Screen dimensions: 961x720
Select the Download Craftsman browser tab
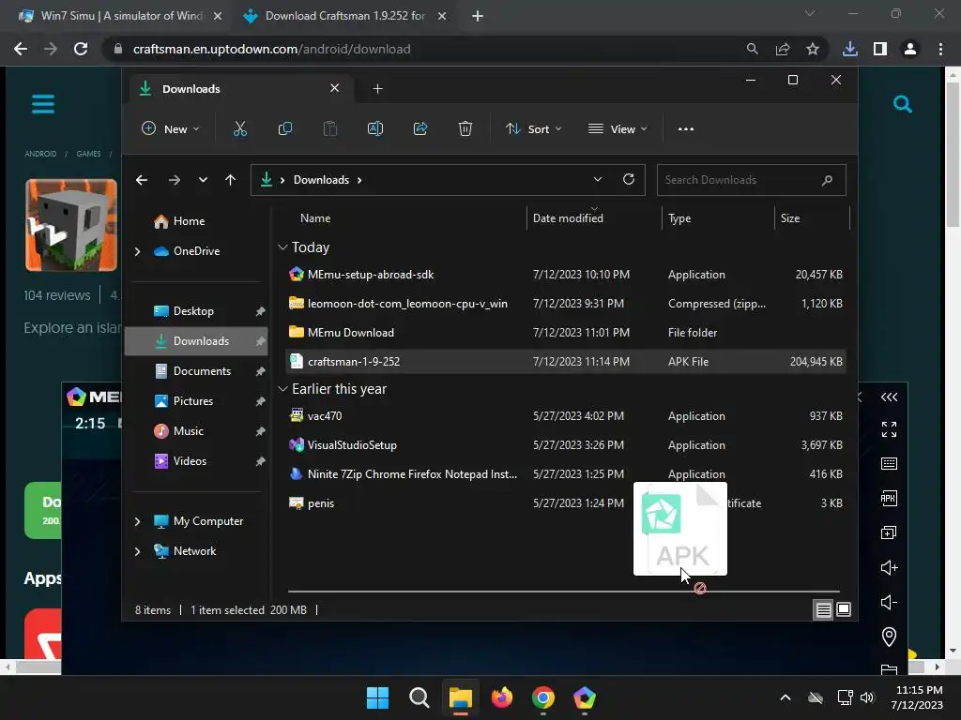pos(344,16)
